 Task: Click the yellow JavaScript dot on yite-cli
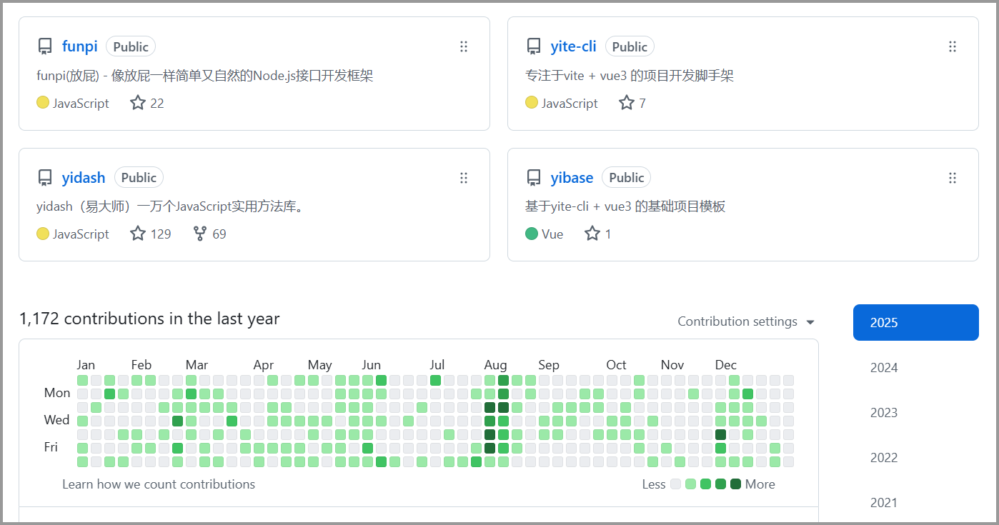click(531, 103)
